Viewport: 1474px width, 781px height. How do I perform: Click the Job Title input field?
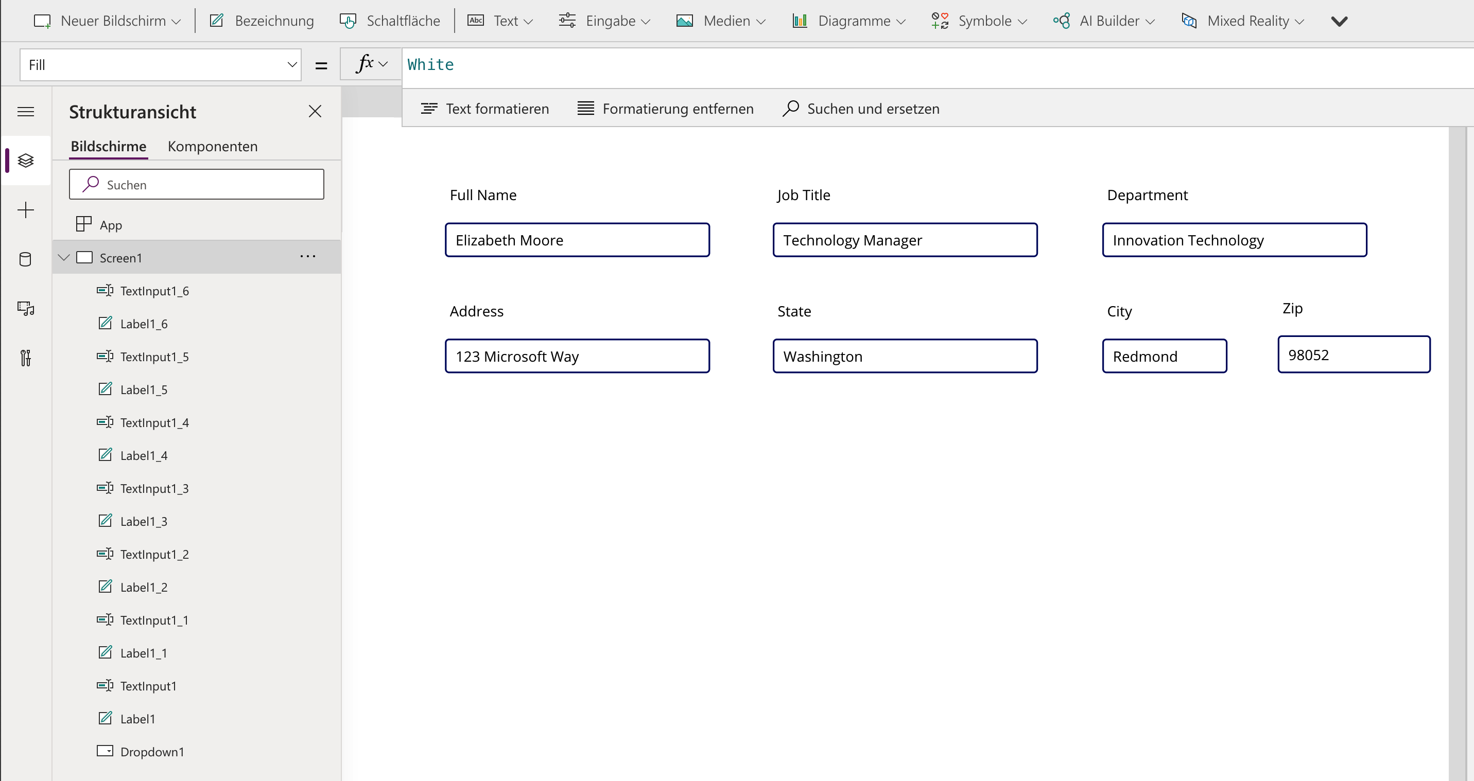pos(905,240)
